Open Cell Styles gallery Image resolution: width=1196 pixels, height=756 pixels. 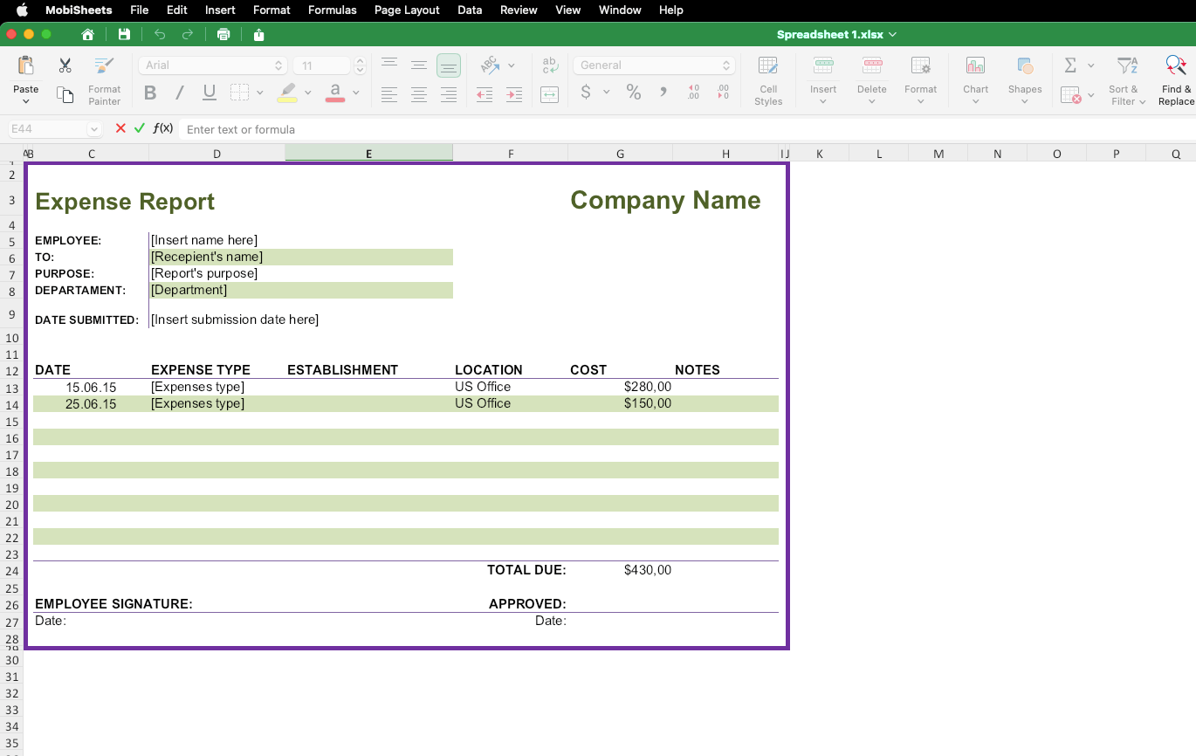768,80
